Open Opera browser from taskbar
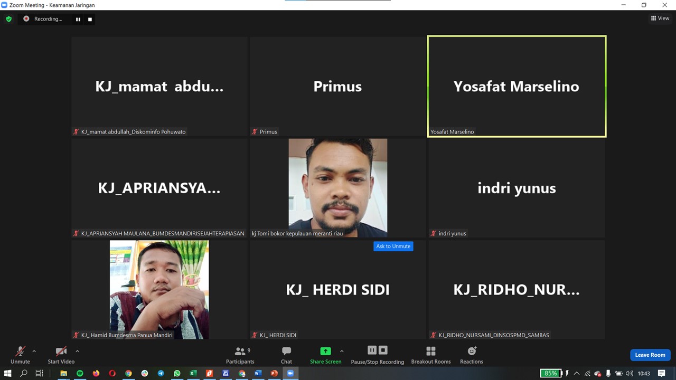The image size is (676, 380). (x=112, y=373)
